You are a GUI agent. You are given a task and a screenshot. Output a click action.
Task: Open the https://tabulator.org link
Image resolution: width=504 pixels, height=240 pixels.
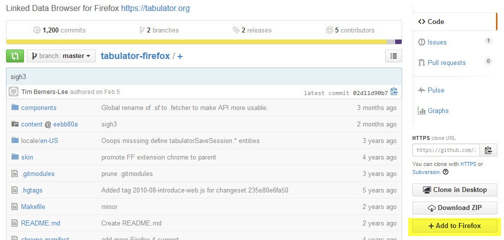point(155,8)
